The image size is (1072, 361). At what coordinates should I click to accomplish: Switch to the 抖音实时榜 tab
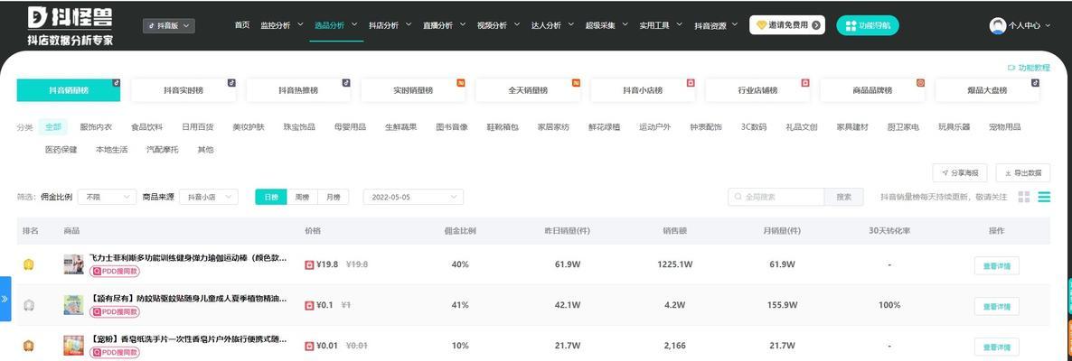pyautogui.click(x=183, y=90)
